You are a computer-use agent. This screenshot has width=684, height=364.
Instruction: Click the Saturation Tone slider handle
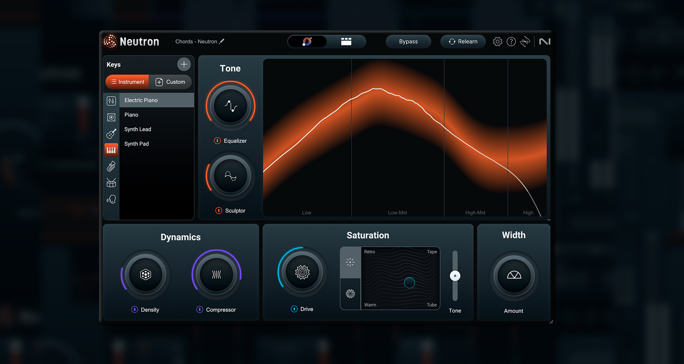pos(455,276)
